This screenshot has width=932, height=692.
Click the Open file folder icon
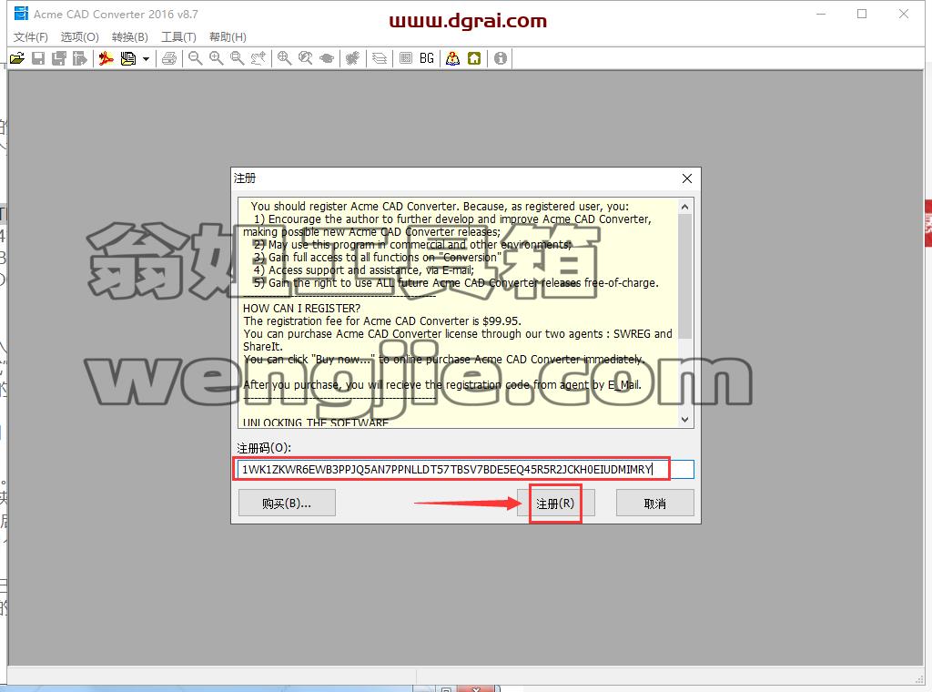(x=17, y=58)
